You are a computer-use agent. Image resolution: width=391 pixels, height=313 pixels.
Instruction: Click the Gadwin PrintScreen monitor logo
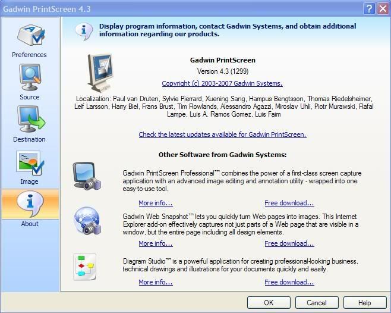click(x=100, y=73)
